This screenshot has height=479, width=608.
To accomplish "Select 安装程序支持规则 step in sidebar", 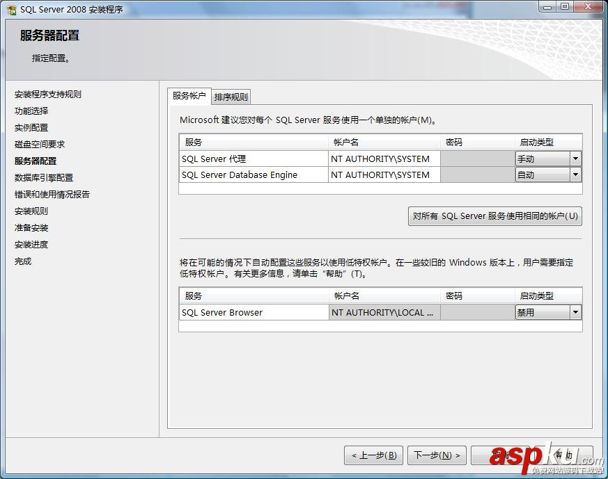I will coord(48,95).
